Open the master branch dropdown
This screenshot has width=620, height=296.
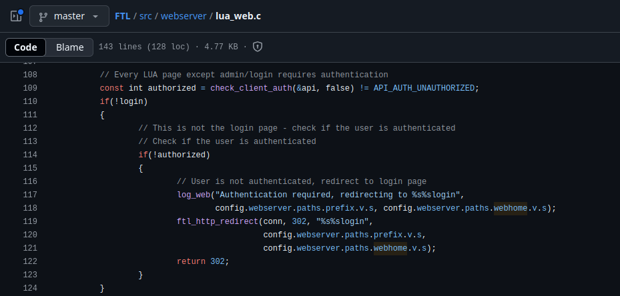[69, 16]
